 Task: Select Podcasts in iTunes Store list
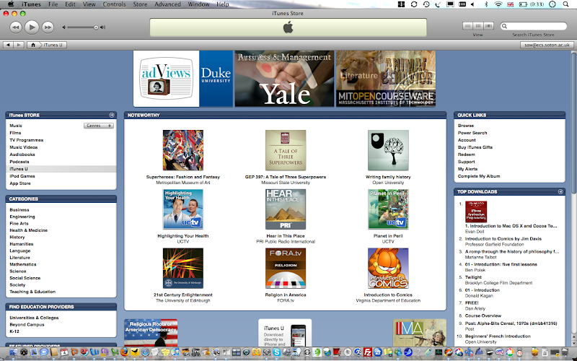coord(19,162)
